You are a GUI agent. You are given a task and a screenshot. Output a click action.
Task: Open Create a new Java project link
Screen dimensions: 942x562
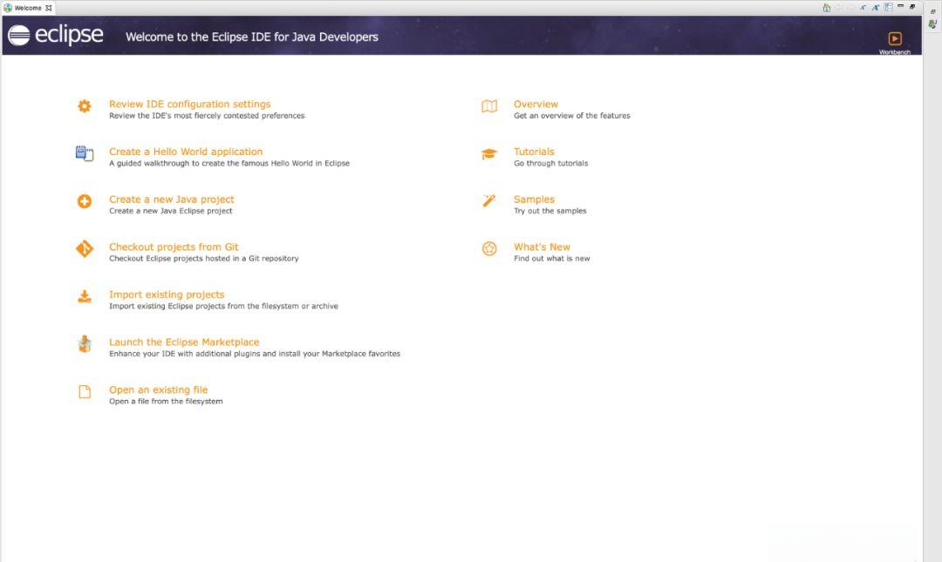pos(171,200)
